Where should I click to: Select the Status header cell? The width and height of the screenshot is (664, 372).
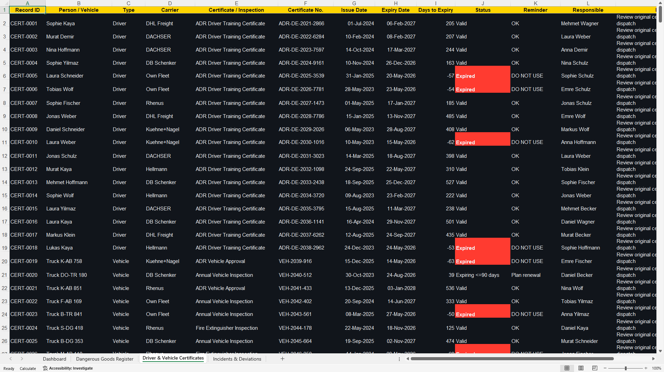pyautogui.click(x=483, y=10)
